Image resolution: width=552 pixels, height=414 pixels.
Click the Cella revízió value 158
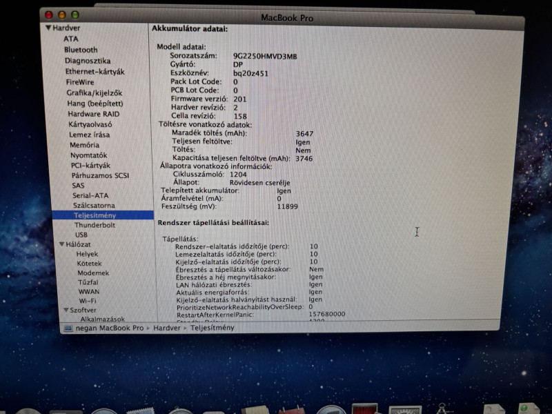[240, 116]
